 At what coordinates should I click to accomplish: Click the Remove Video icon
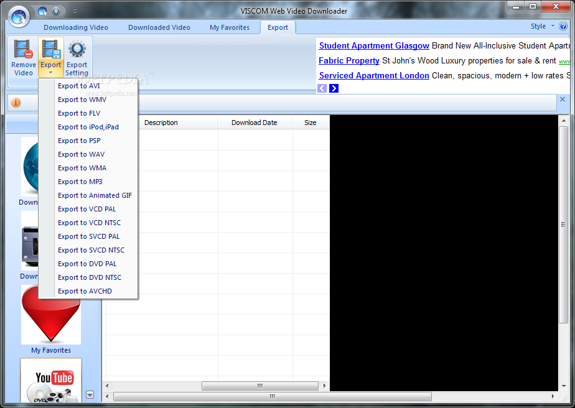(x=24, y=49)
